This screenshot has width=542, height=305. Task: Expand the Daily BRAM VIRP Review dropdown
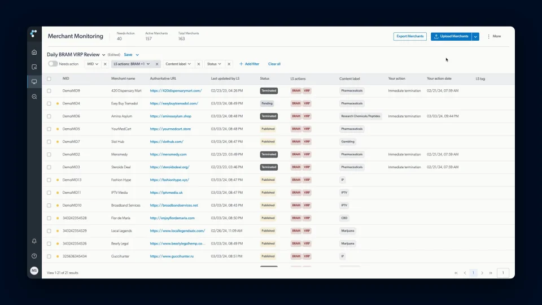[103, 55]
